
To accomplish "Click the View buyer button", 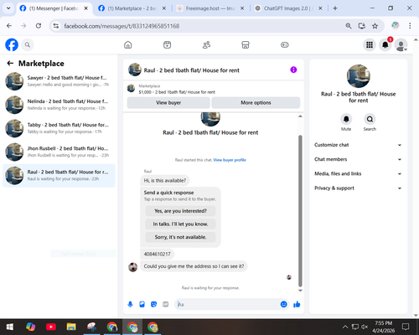I will [x=168, y=103].
